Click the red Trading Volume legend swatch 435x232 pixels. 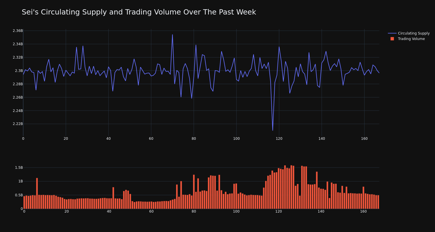pos(392,39)
